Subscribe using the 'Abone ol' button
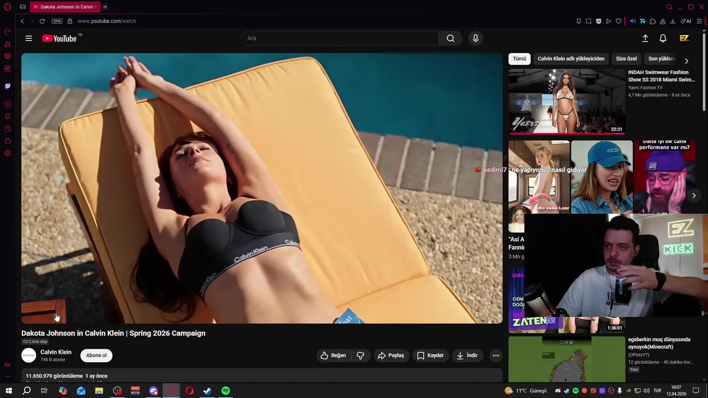The width and height of the screenshot is (708, 398). click(96, 355)
